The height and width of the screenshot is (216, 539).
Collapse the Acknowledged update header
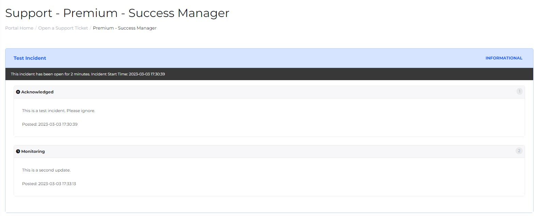pos(269,92)
